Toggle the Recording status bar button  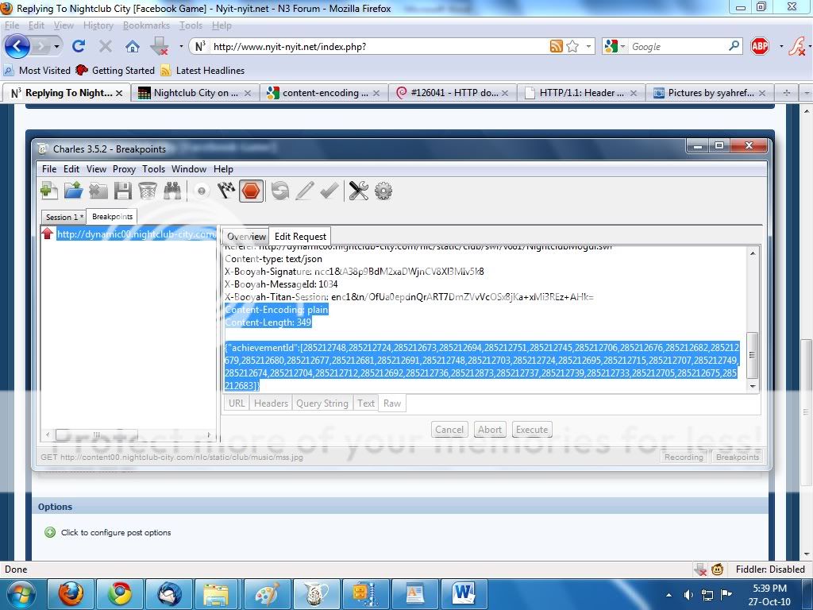pyautogui.click(x=684, y=457)
